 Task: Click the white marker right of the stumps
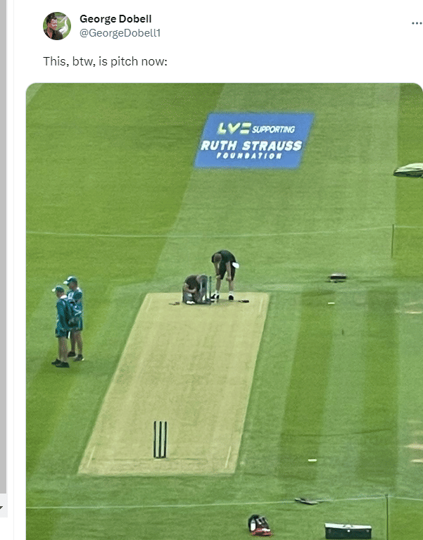click(x=312, y=460)
